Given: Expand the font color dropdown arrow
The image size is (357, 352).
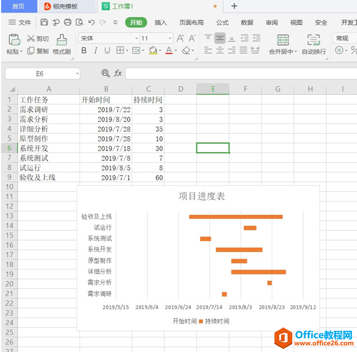Looking at the screenshot, I should (x=176, y=51).
